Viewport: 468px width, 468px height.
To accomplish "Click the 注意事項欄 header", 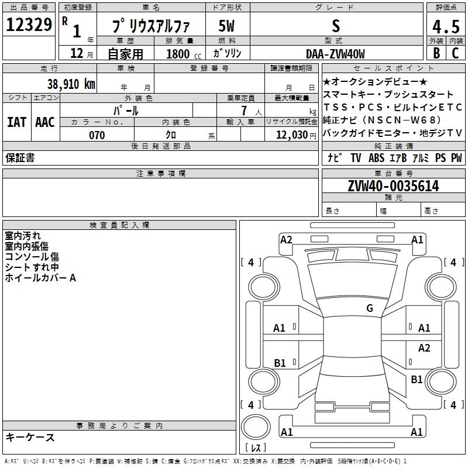I will (160, 173).
